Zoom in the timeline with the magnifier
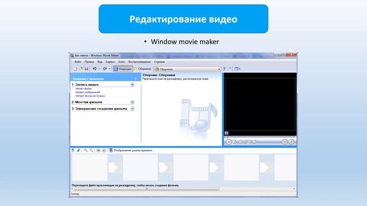The image size is (367, 206). coord(85,150)
